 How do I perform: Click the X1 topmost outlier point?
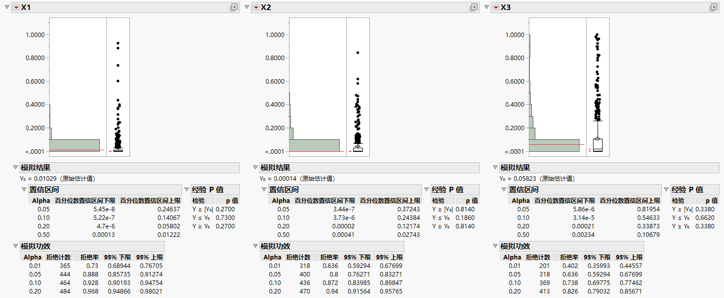(118, 44)
